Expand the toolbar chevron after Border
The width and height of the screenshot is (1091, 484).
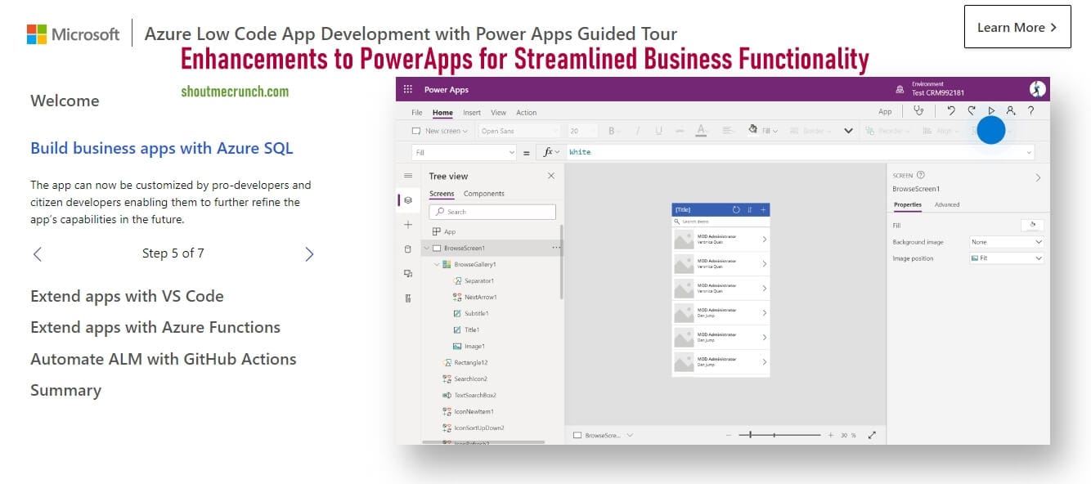tap(848, 131)
